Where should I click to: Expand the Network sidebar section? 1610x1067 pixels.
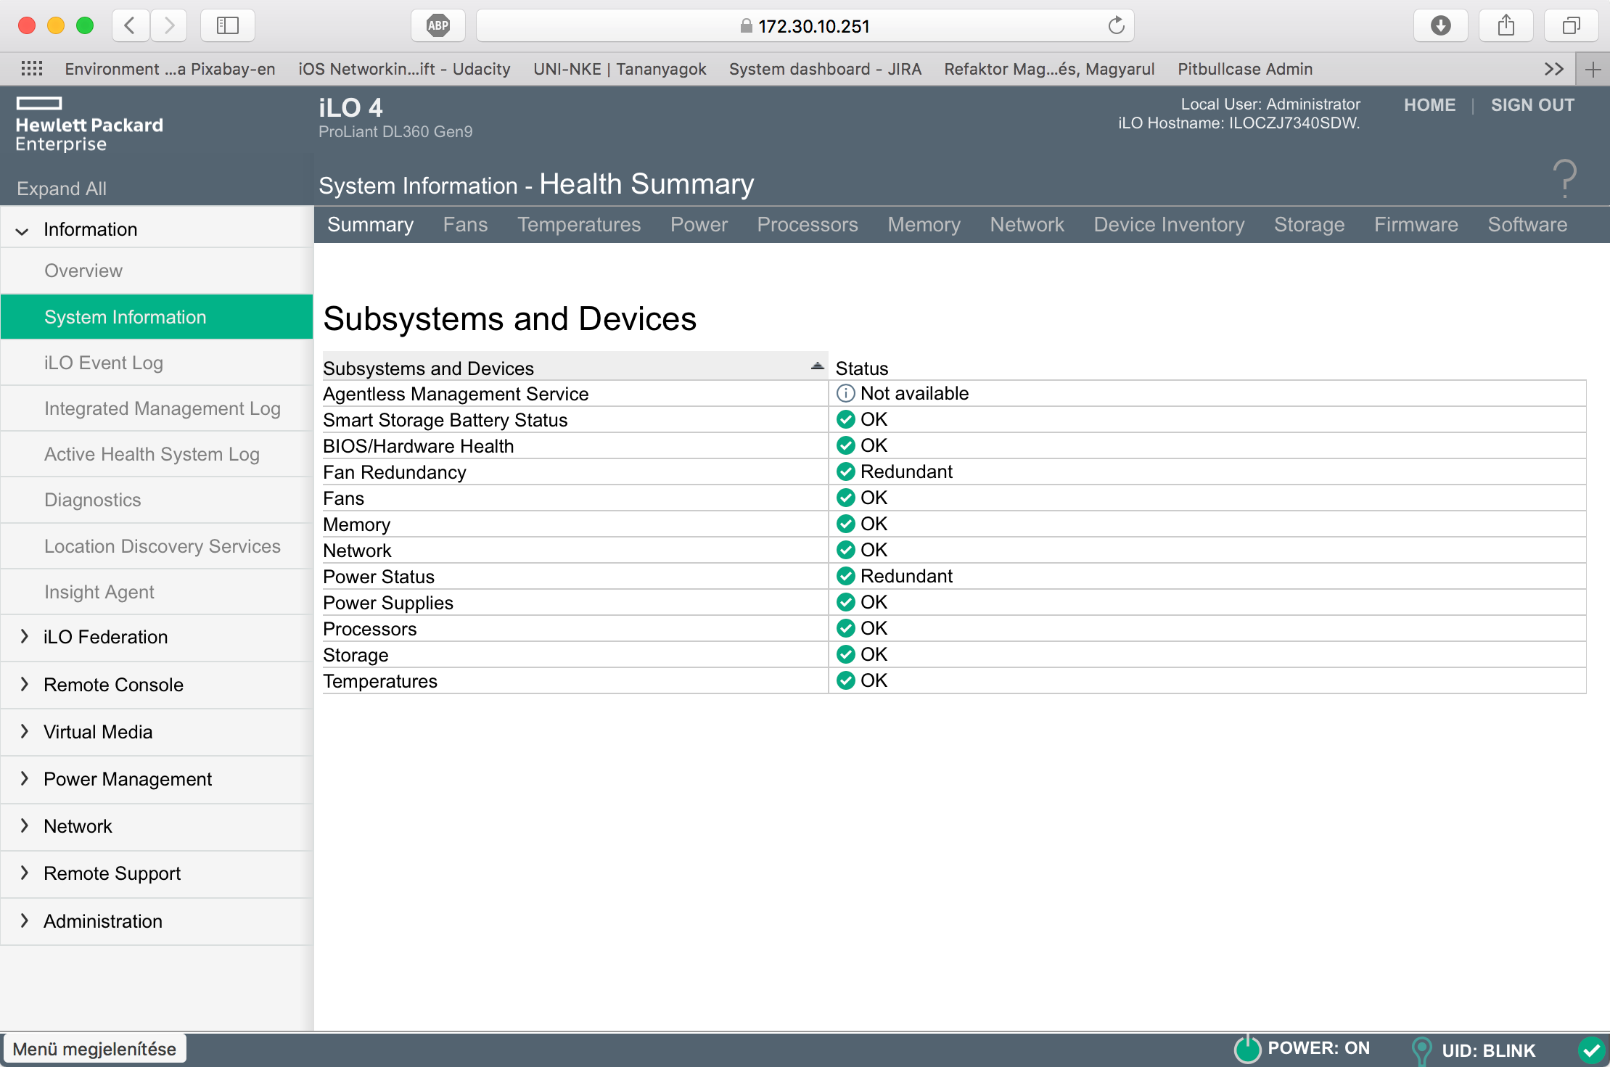pos(24,825)
